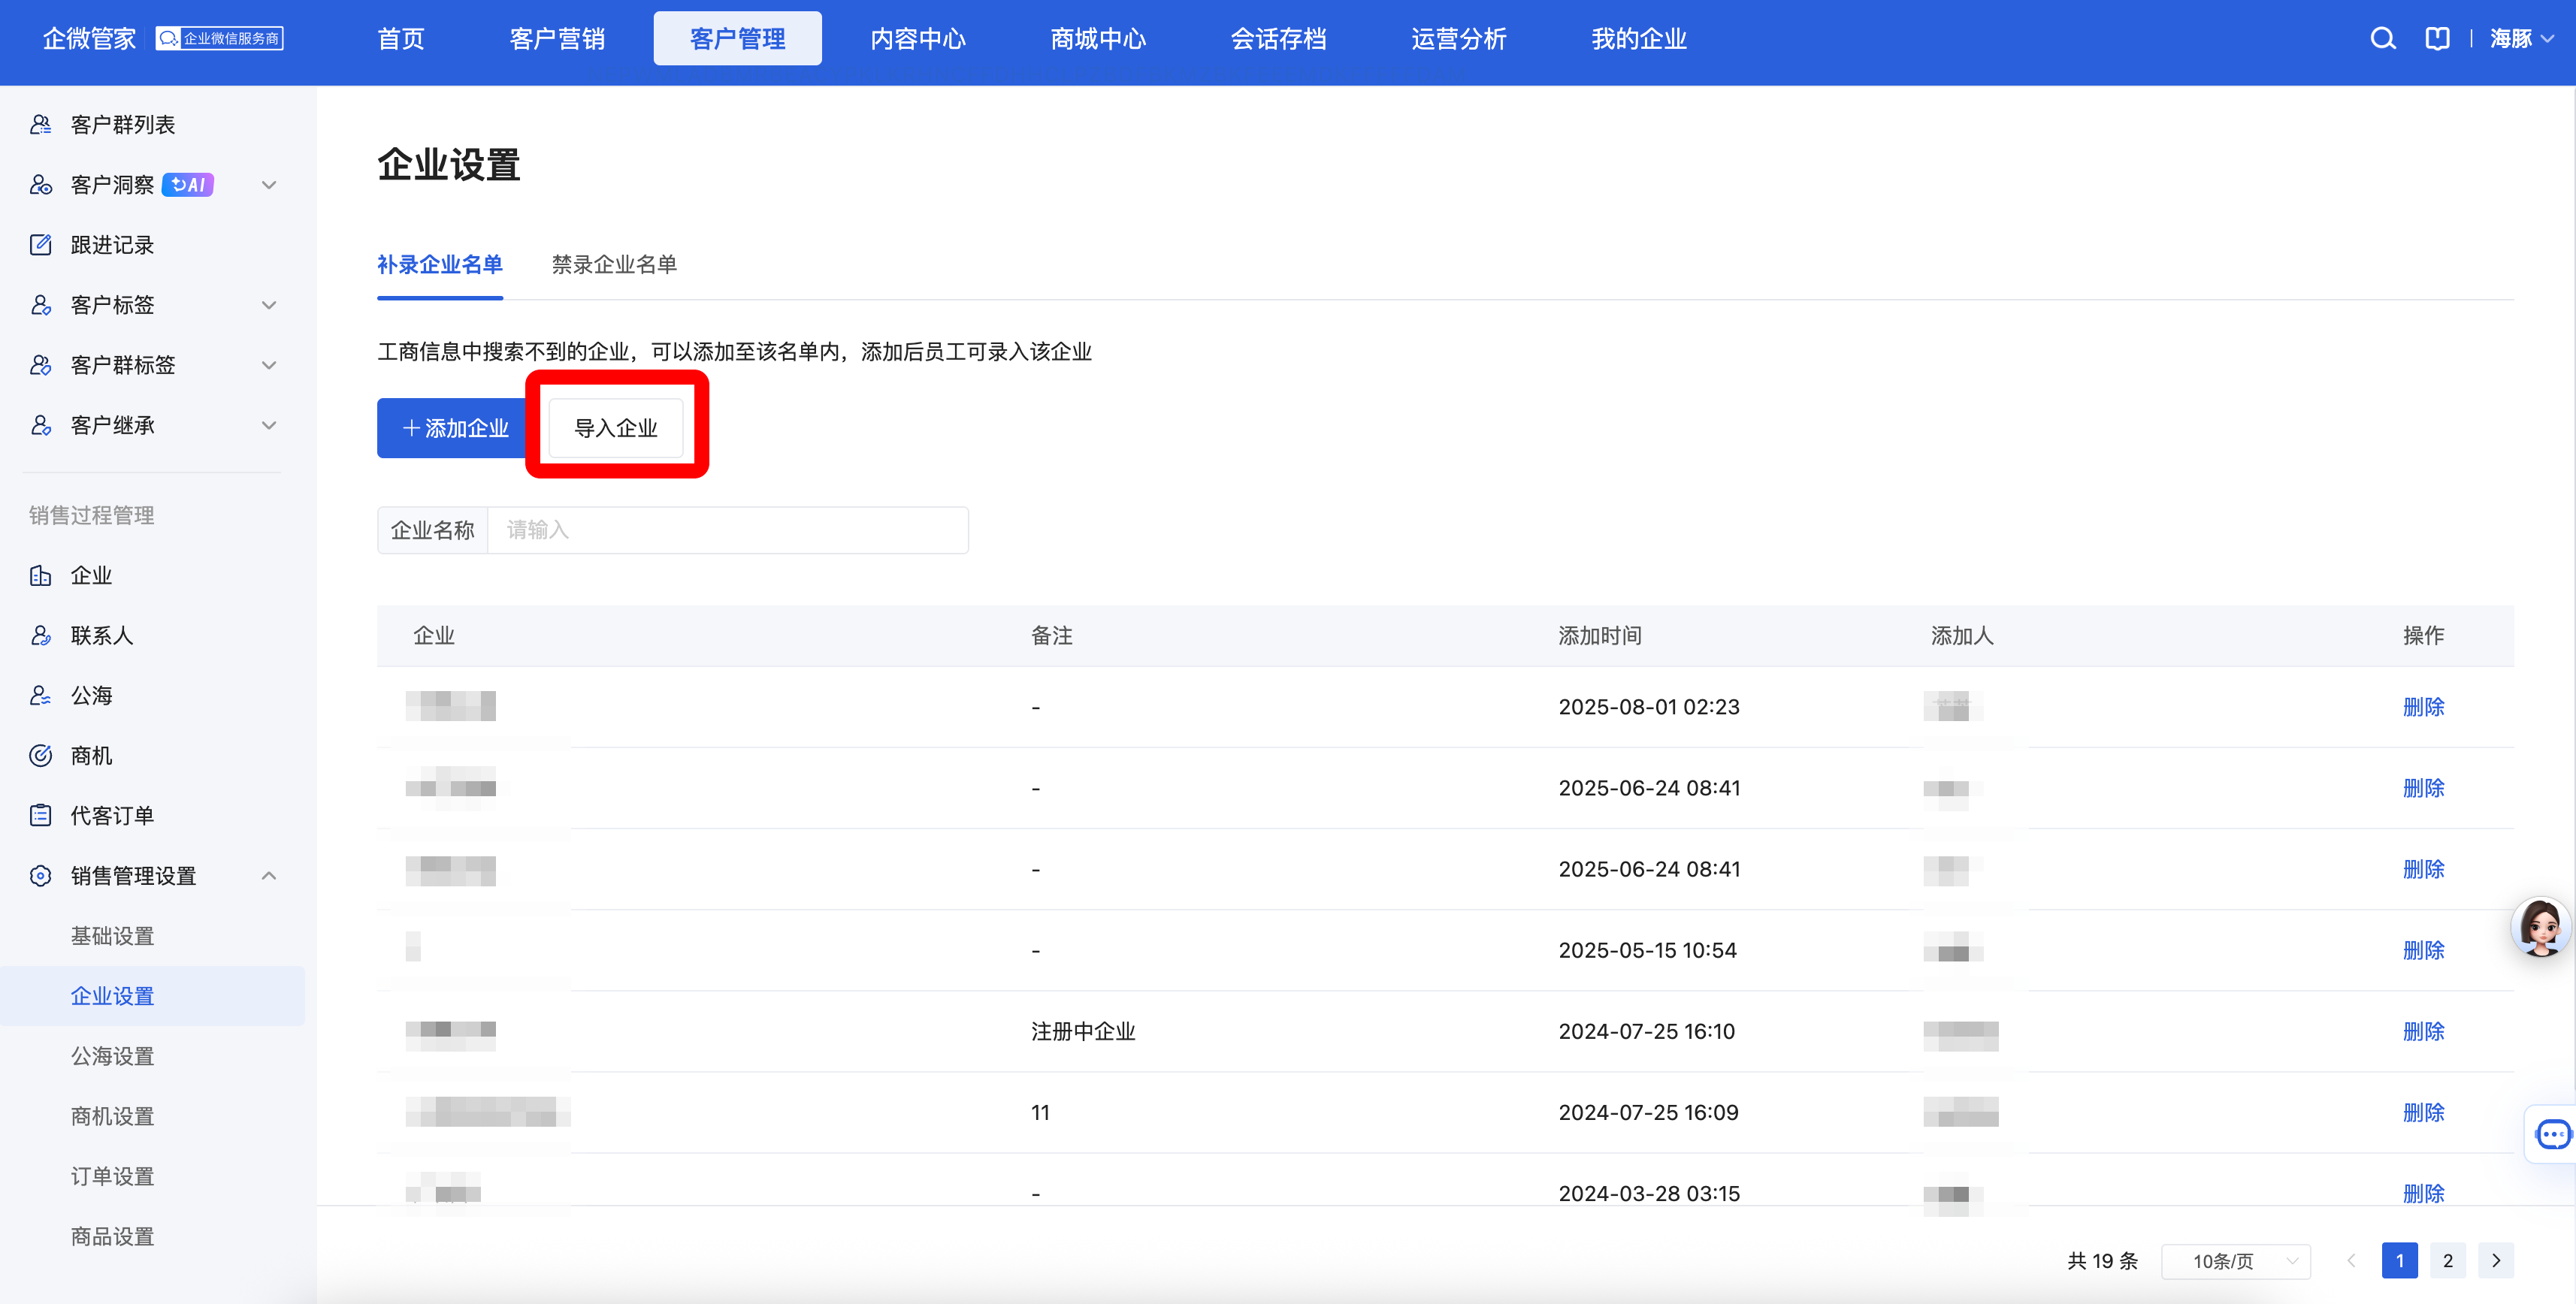This screenshot has width=2576, height=1304.
Task: Click the AI badge next to 客户洞察
Action: pyautogui.click(x=188, y=185)
